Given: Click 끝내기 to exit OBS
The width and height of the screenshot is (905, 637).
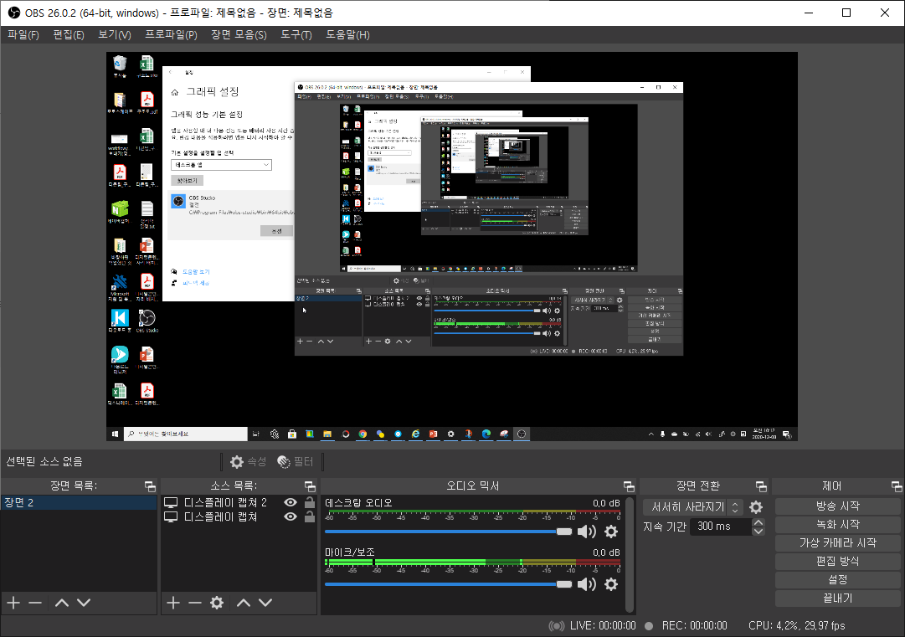Looking at the screenshot, I should [837, 598].
